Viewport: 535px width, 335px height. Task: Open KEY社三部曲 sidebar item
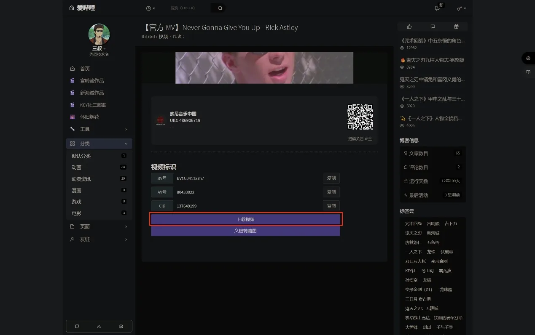tap(99, 105)
